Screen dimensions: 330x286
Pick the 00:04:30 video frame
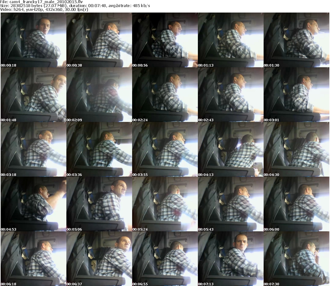pyautogui.click(x=296, y=149)
